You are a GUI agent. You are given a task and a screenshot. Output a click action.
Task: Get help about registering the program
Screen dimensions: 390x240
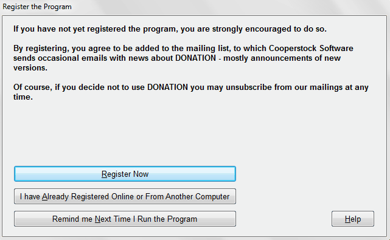pyautogui.click(x=353, y=219)
